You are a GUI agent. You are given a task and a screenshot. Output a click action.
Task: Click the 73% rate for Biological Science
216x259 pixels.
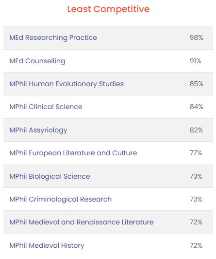coord(196,176)
